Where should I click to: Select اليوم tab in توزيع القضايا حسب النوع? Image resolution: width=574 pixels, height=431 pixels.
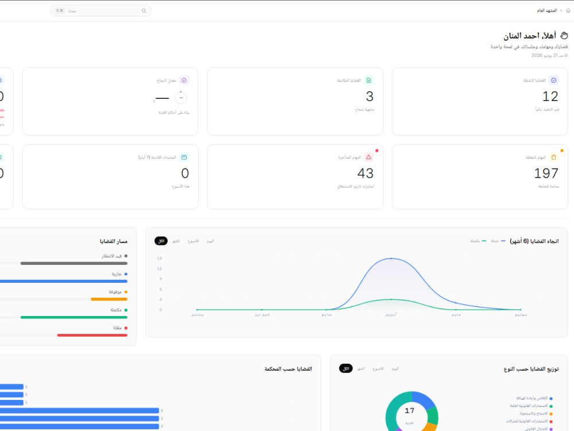(x=395, y=368)
